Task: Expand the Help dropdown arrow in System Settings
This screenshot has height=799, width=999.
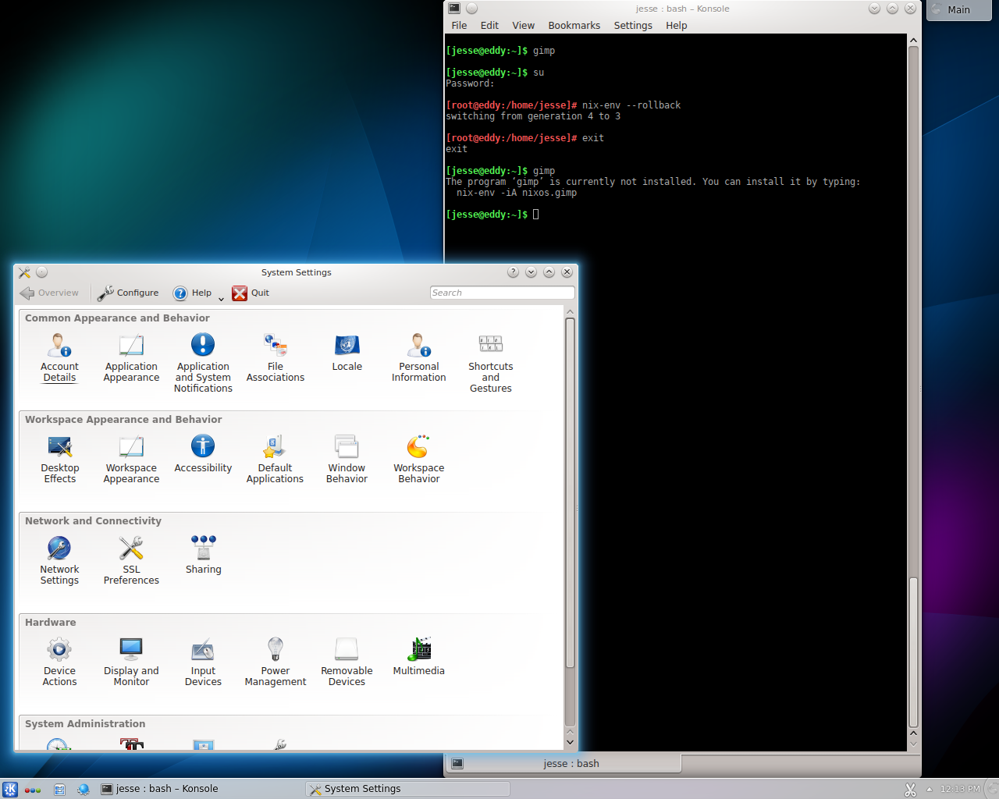Action: (221, 298)
